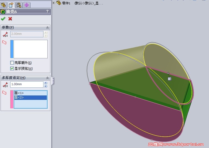Collapse the 参数(P) section

47,28
